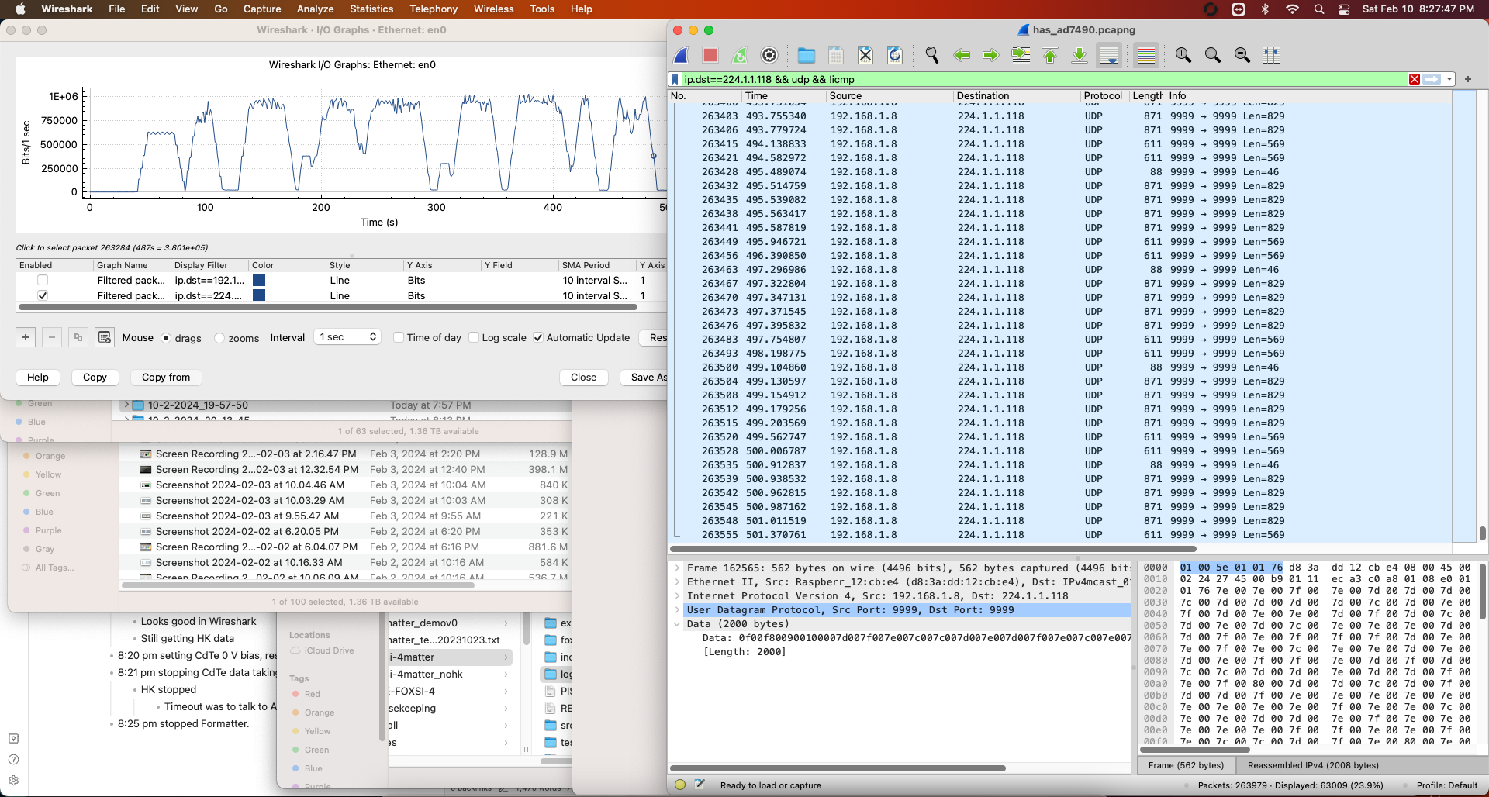Apply display filter arrow button

[x=1432, y=79]
